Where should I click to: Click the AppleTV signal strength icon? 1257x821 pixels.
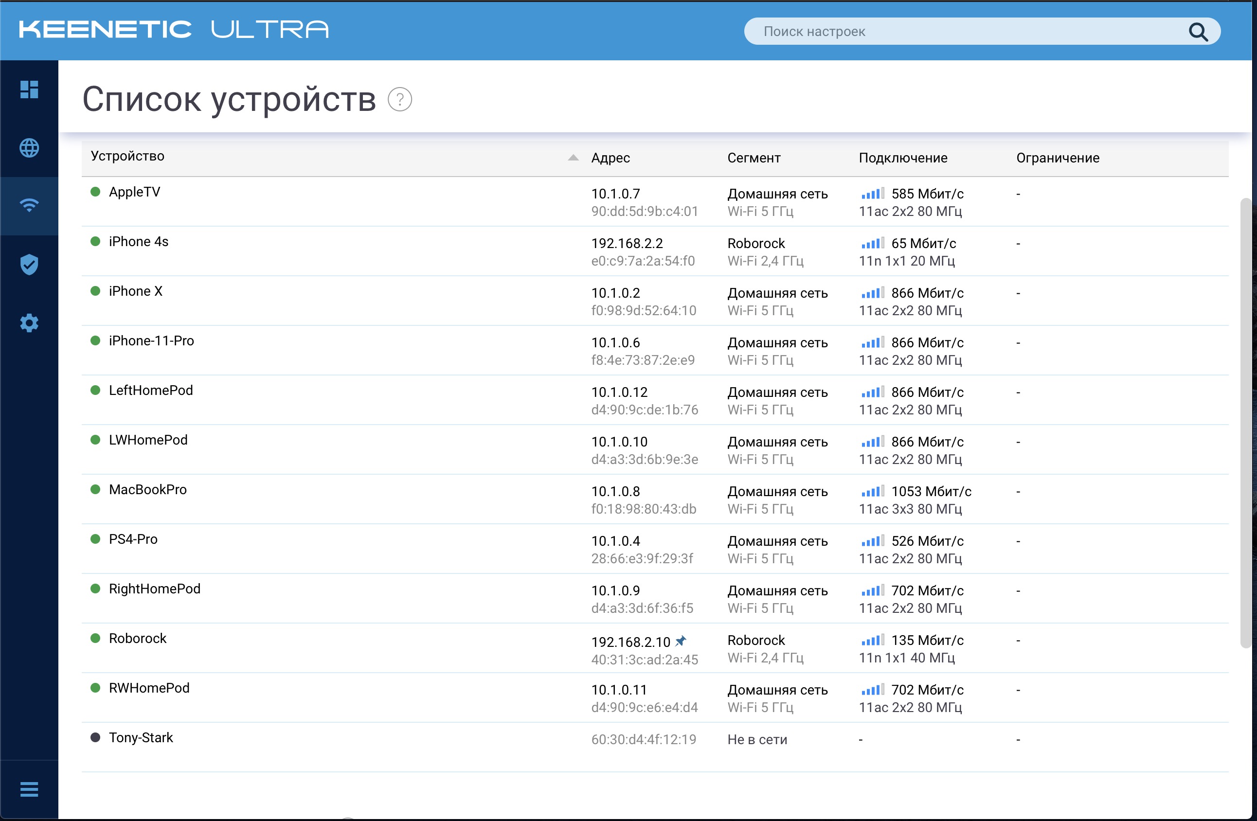click(x=873, y=194)
